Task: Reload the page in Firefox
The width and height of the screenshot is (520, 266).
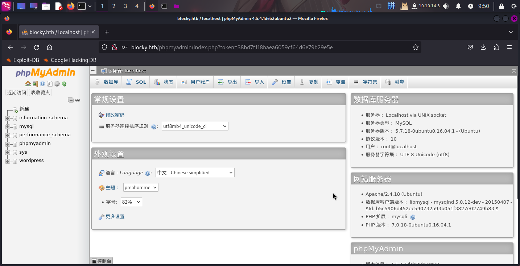Action: (x=37, y=47)
